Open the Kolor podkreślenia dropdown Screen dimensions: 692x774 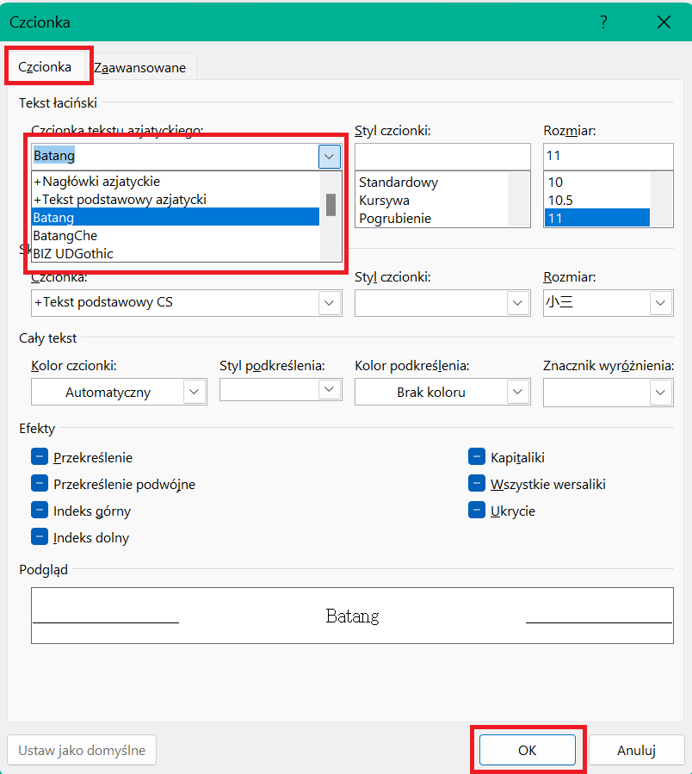point(517,393)
